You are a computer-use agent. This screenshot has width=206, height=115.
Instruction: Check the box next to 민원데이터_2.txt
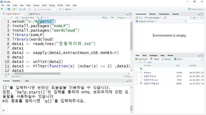click(x=136, y=80)
